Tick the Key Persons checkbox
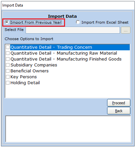Viewport: 136px width, 147px height. [x=8, y=77]
